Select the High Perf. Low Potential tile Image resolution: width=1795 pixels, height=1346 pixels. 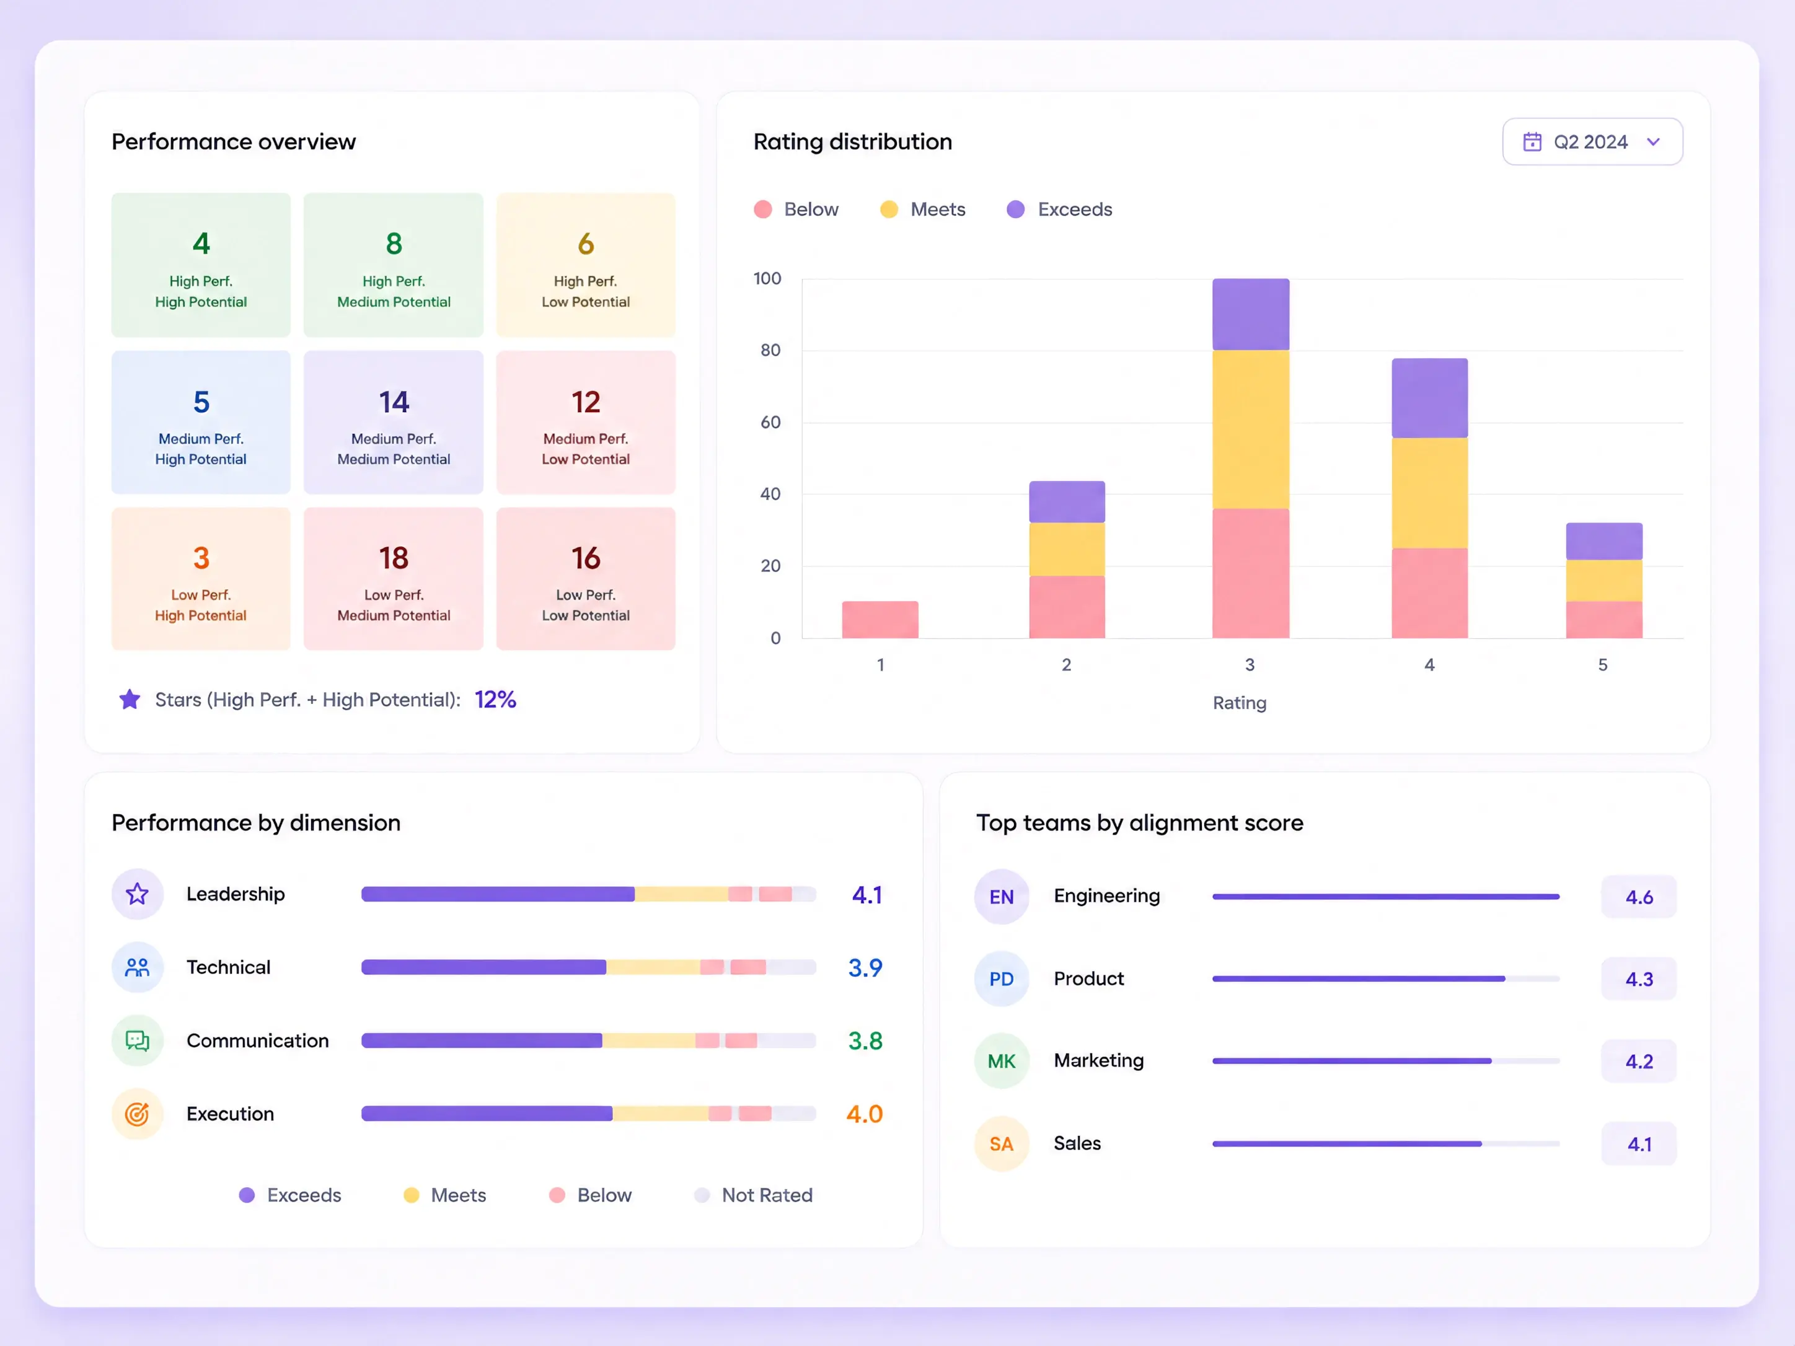pos(586,265)
